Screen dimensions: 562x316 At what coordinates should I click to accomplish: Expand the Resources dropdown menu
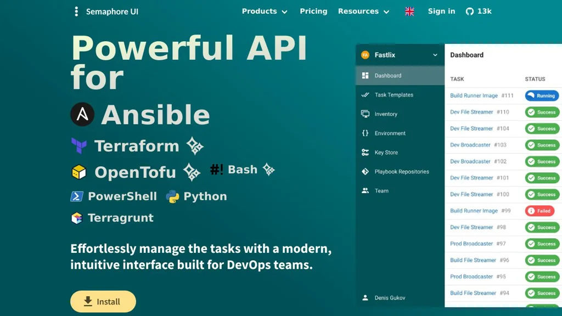coord(363,12)
